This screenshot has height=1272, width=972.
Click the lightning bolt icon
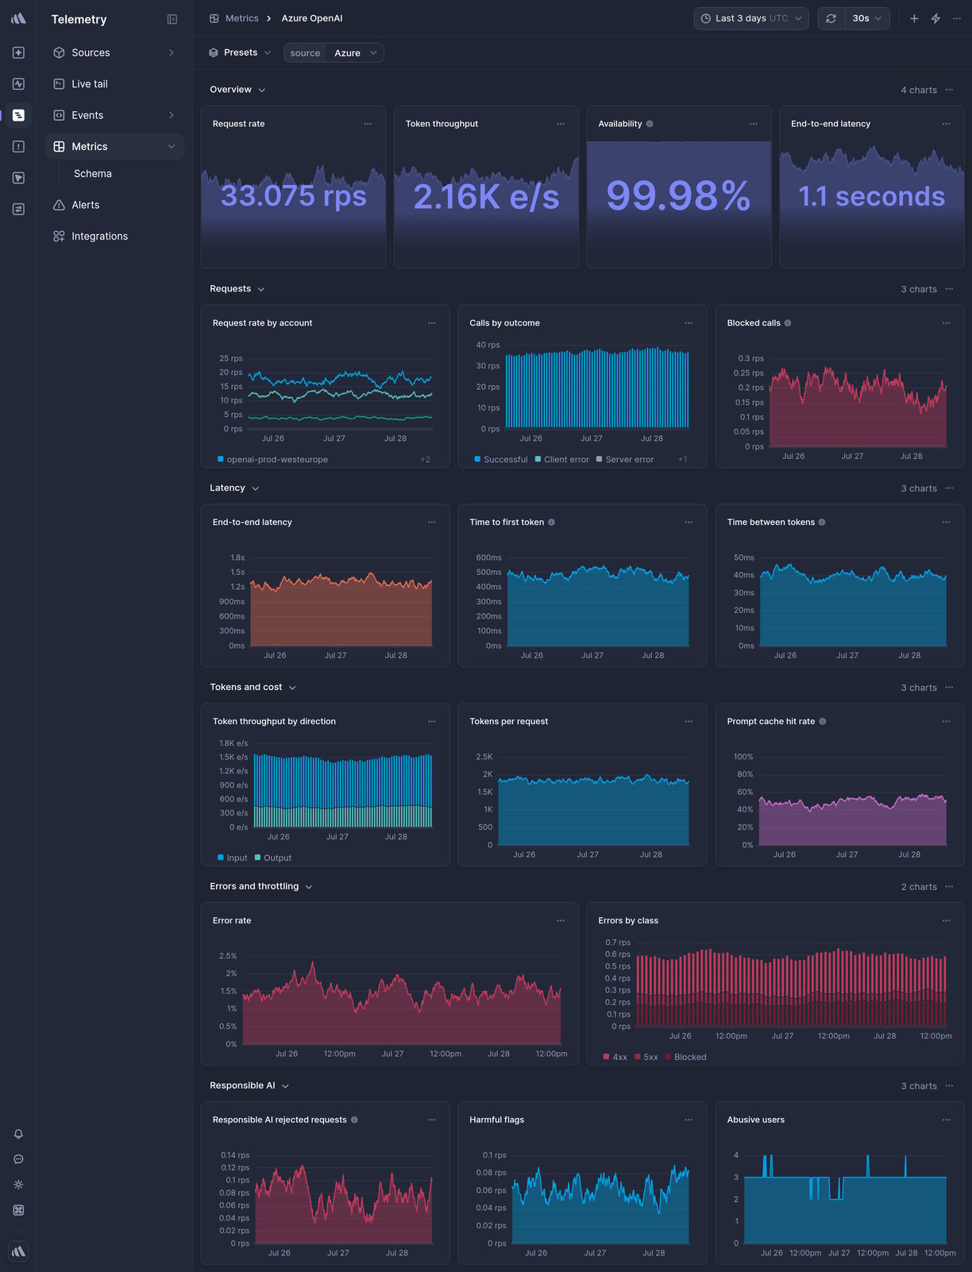935,18
